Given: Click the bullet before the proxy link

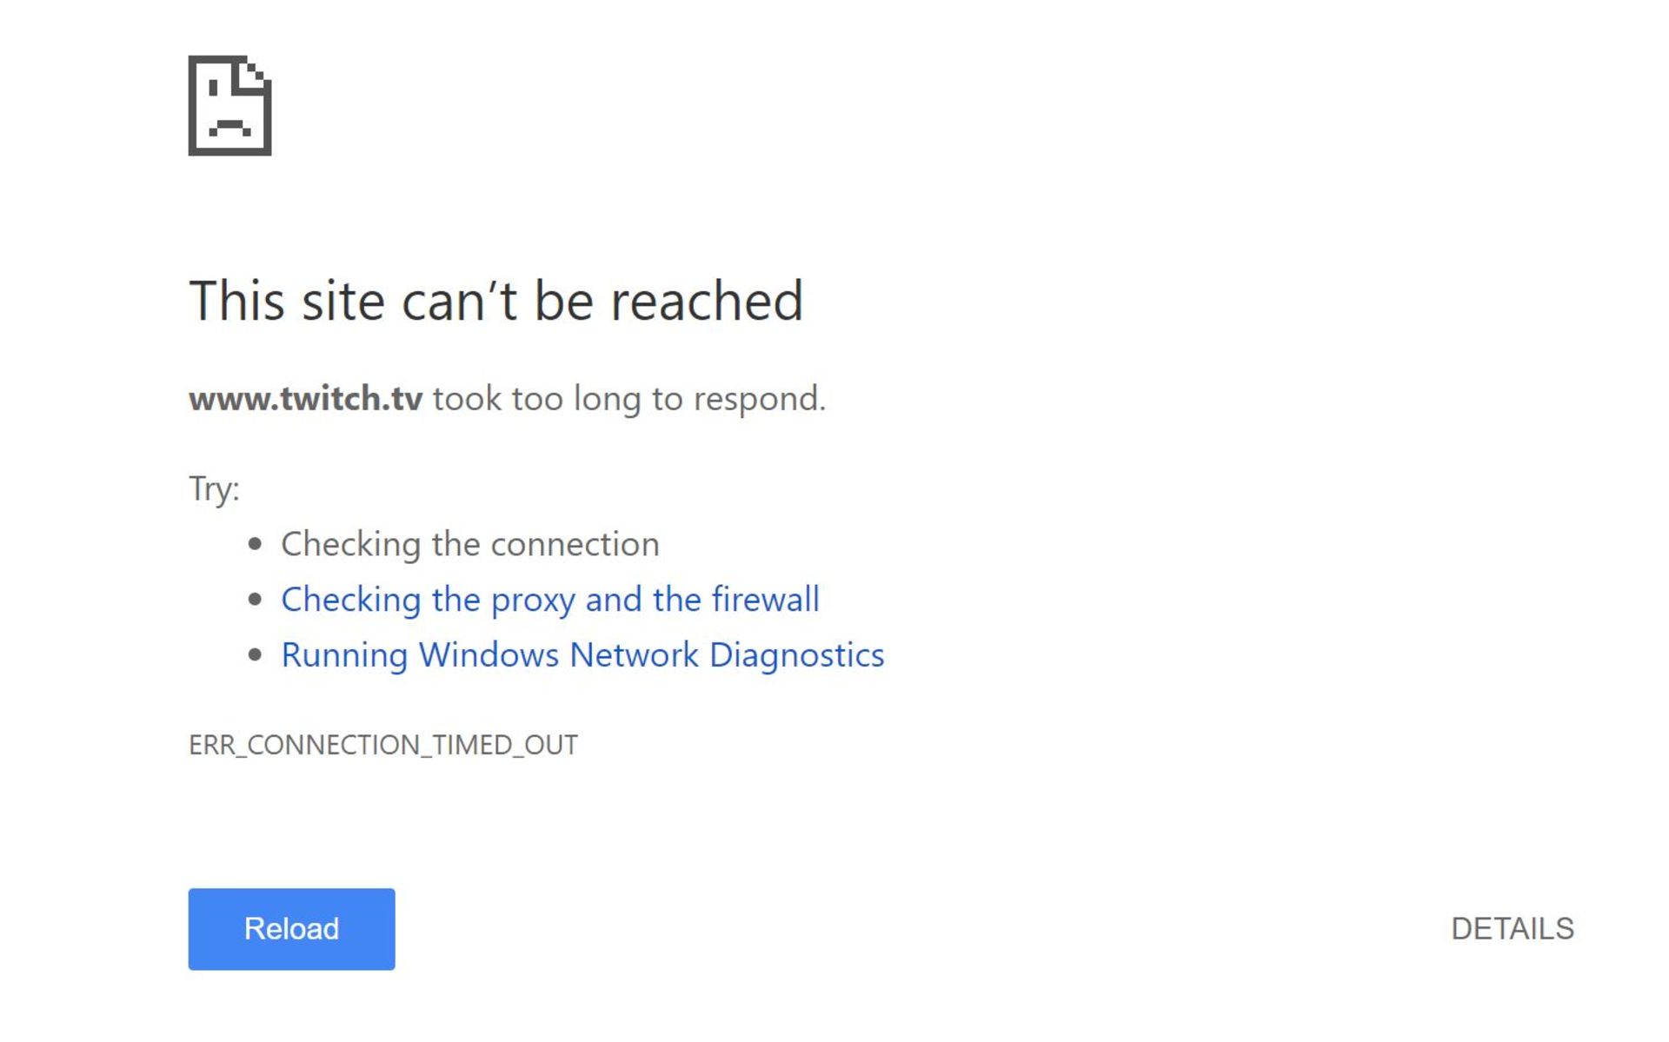Looking at the screenshot, I should coord(255,600).
